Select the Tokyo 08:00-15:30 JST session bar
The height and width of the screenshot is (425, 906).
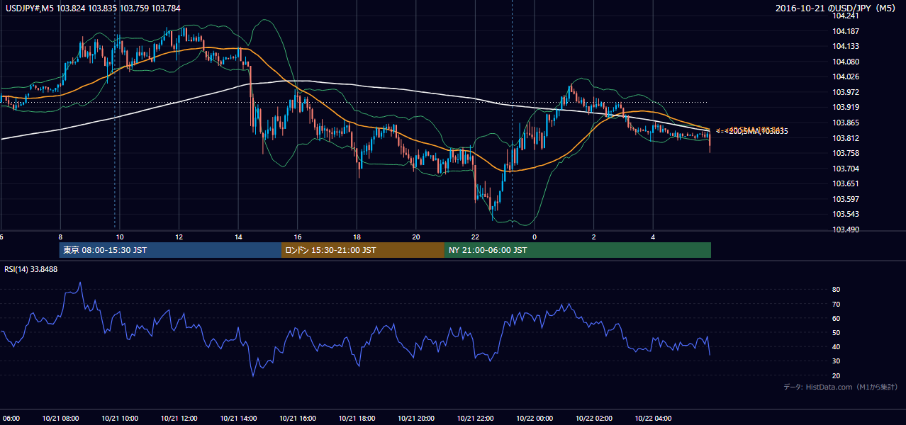(170, 250)
